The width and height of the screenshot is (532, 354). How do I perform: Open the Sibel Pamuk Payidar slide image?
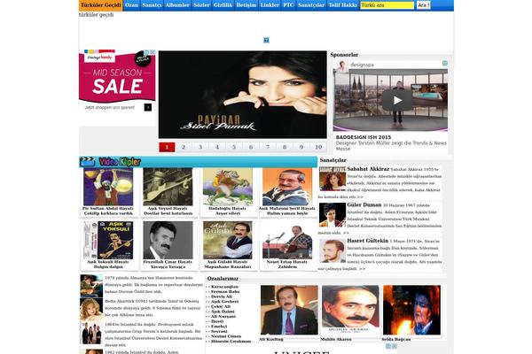click(x=243, y=95)
